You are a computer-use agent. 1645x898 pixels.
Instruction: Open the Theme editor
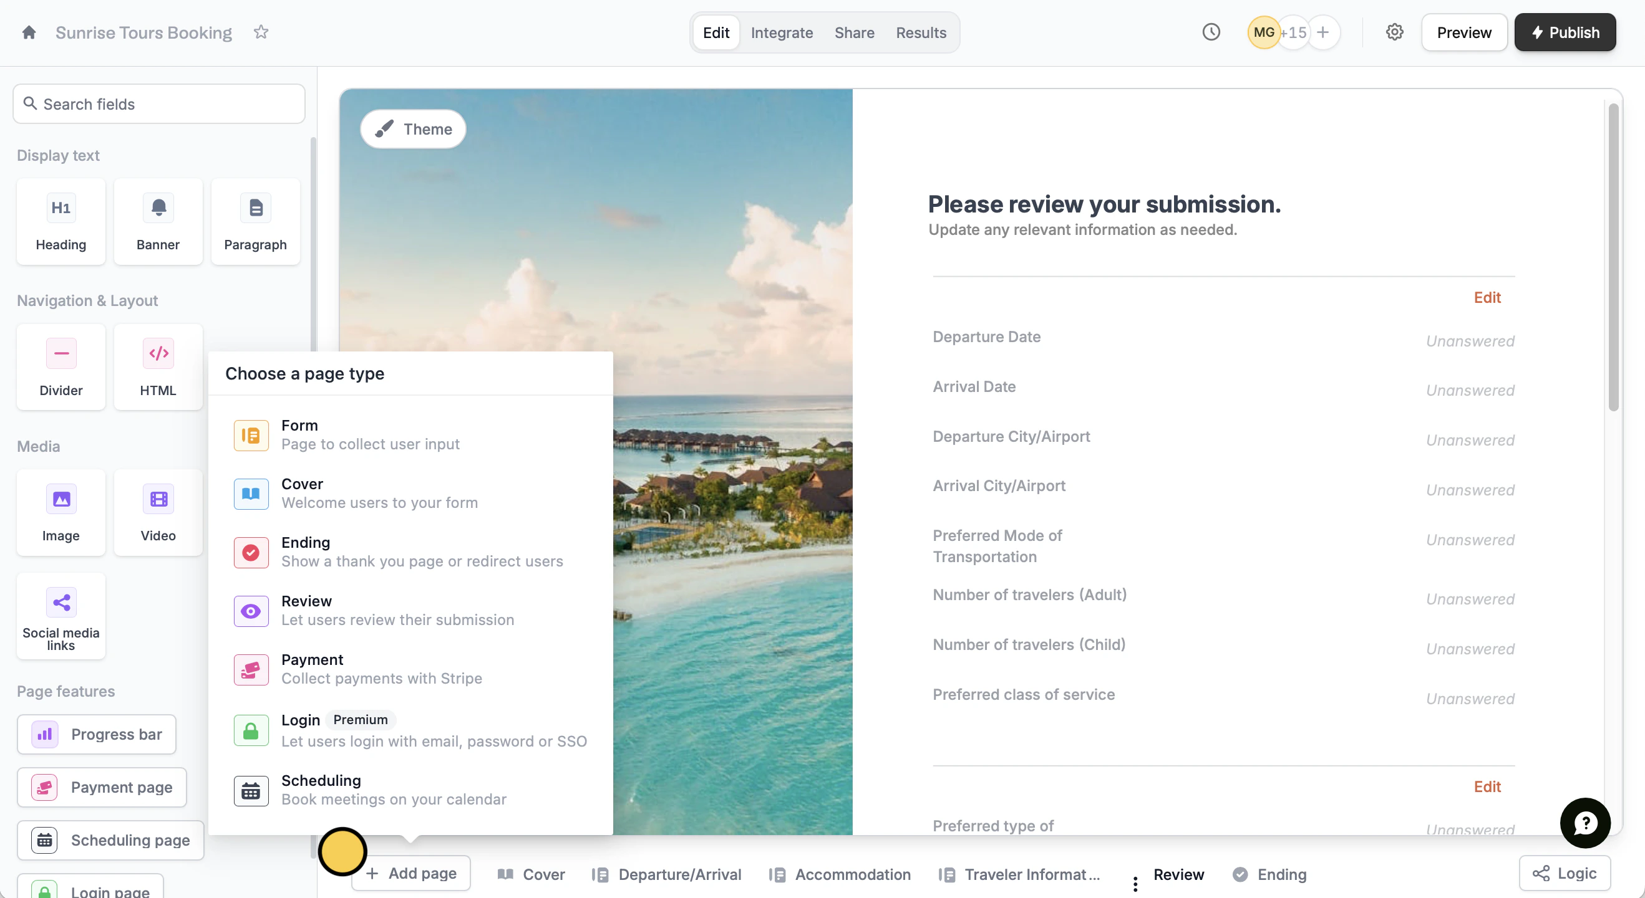413,130
